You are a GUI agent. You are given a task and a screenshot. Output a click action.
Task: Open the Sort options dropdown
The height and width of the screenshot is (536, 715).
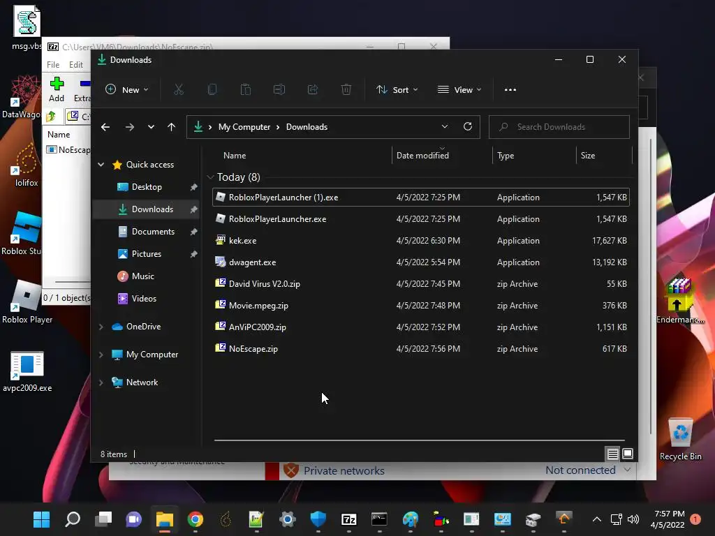(397, 90)
